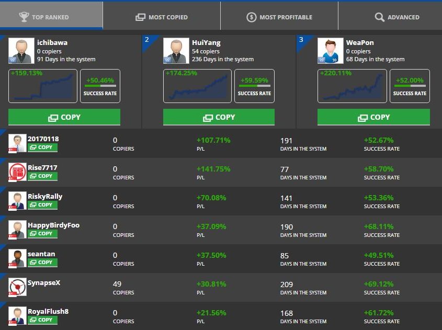Screen dimensions: 442x330
Task: Open RiskyRally's avatar icon
Action: click(x=17, y=201)
